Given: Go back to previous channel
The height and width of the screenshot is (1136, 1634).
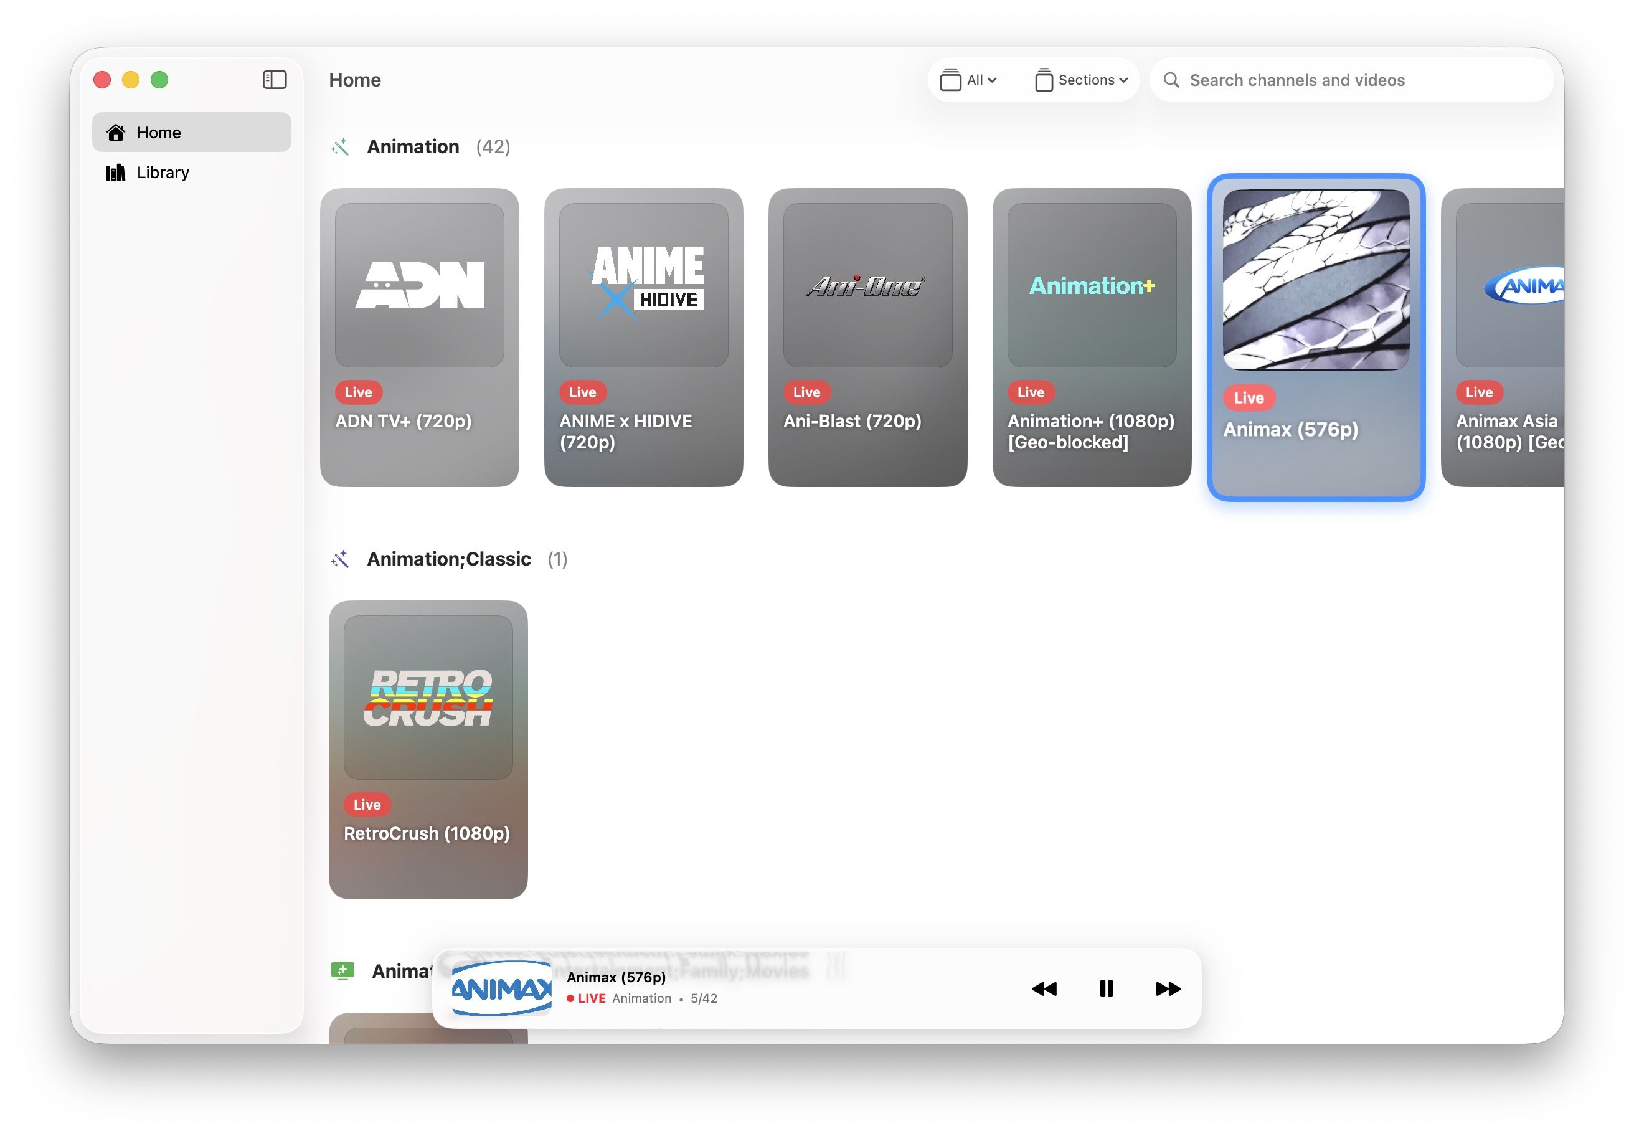Looking at the screenshot, I should (x=1043, y=988).
